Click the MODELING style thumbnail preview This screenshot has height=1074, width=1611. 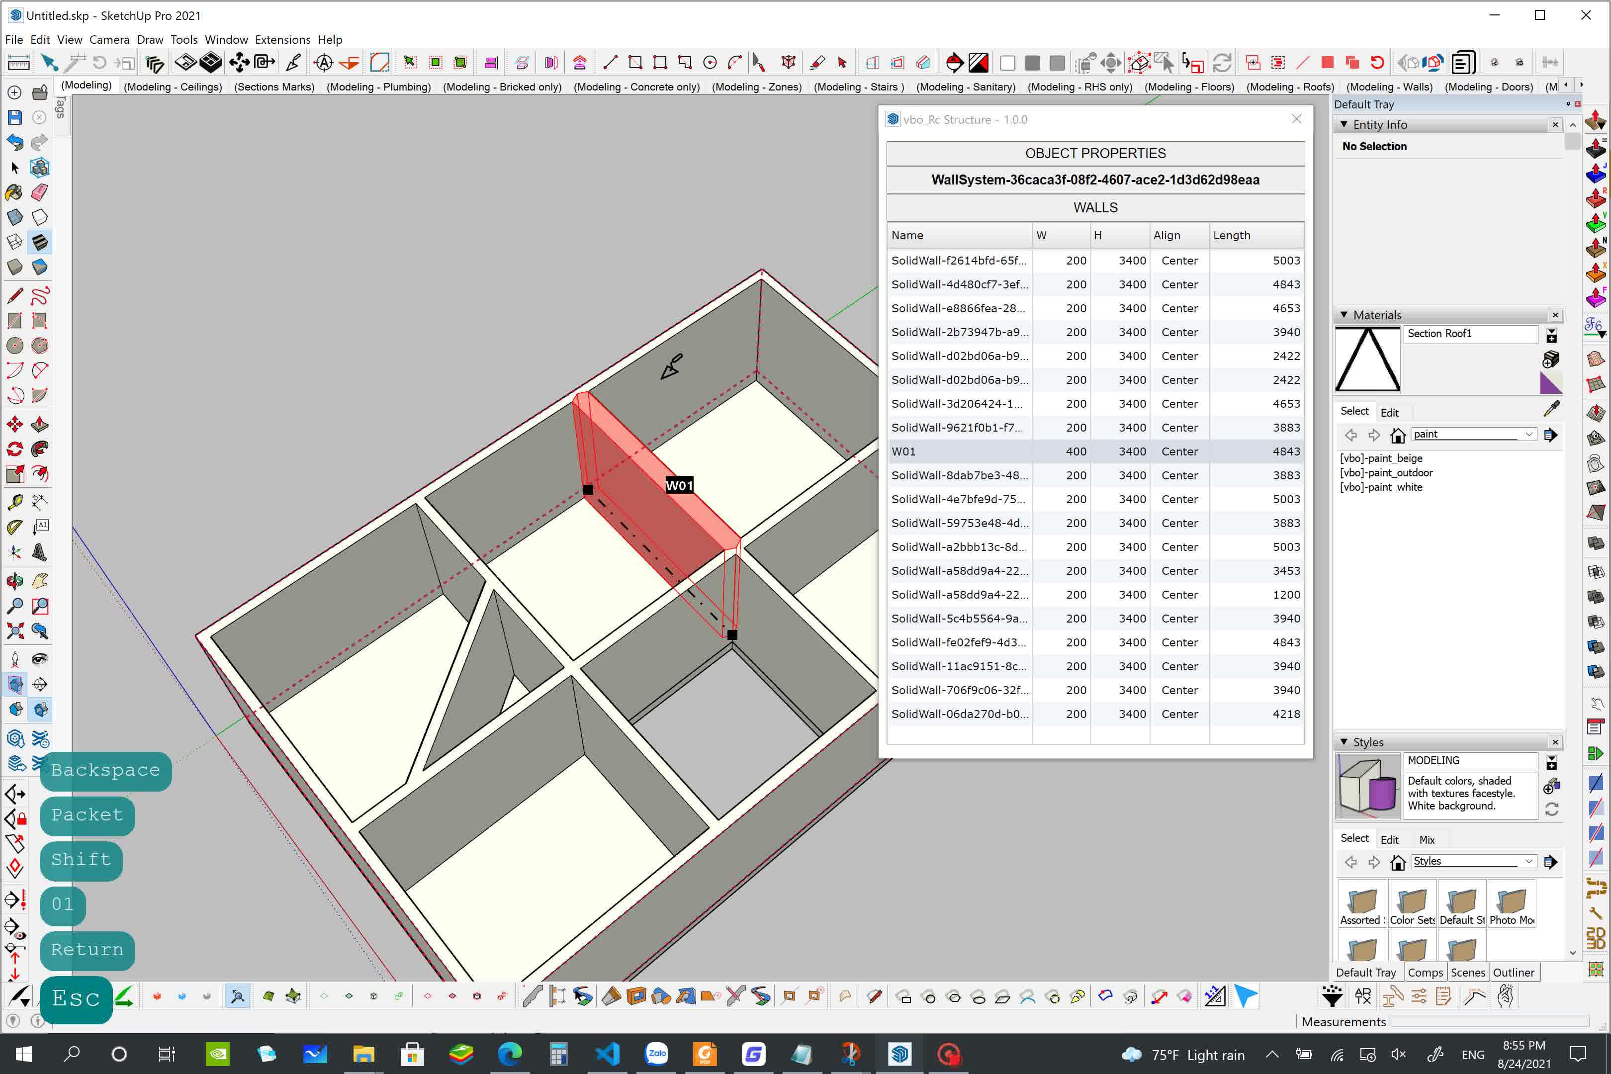(x=1368, y=786)
